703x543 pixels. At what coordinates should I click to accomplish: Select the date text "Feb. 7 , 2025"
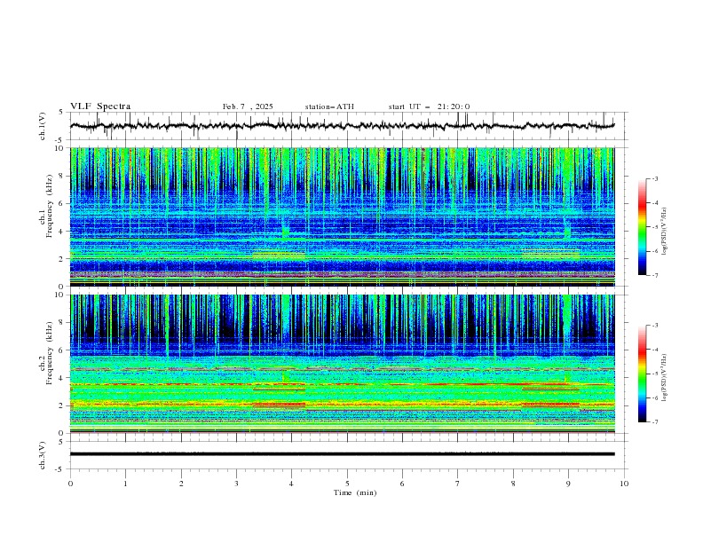[x=248, y=106]
